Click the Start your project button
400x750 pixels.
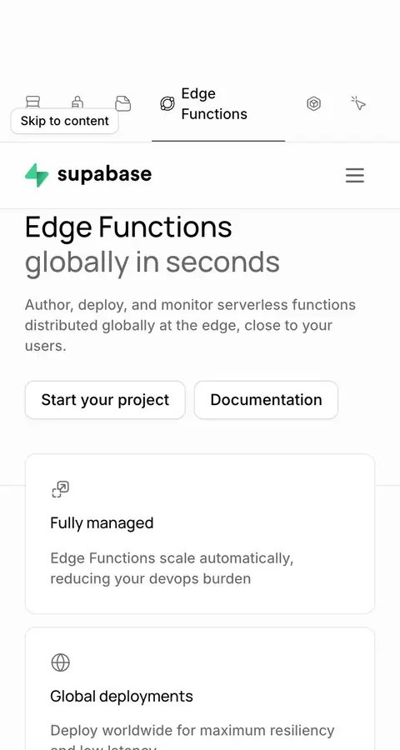[105, 400]
